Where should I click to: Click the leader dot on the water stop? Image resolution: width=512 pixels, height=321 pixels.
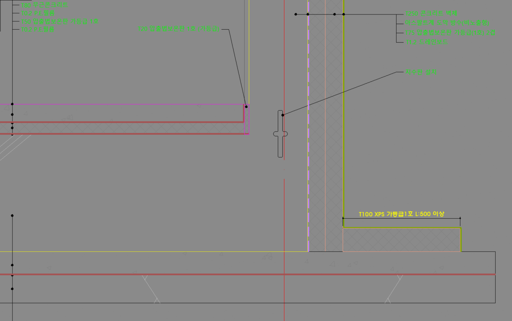coord(283,115)
